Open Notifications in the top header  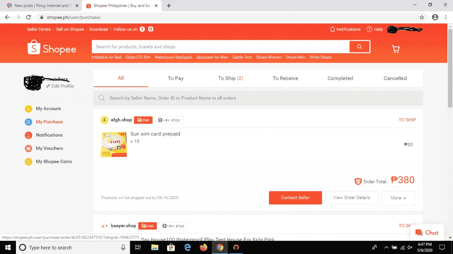click(345, 29)
